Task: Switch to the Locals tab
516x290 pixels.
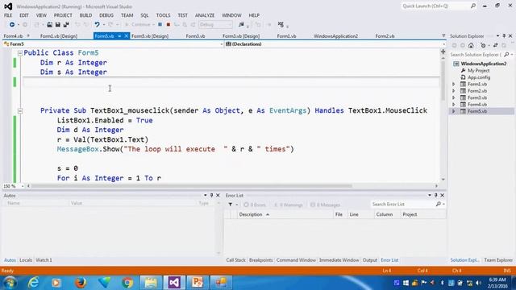Action: click(26, 260)
